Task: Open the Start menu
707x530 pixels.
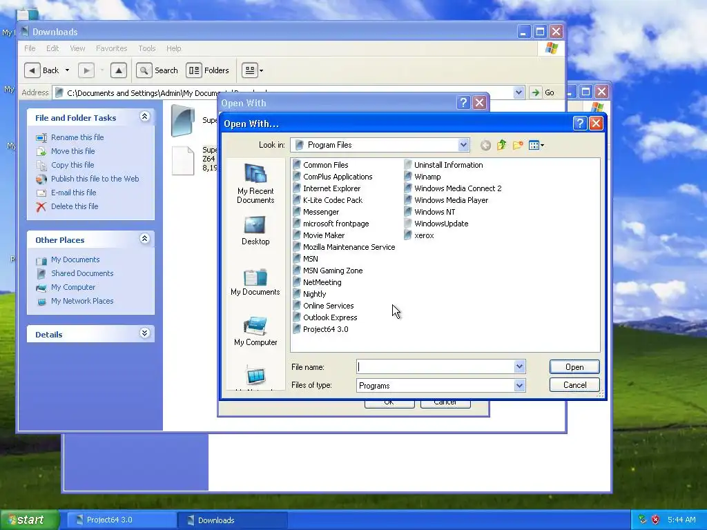Action: click(x=29, y=520)
